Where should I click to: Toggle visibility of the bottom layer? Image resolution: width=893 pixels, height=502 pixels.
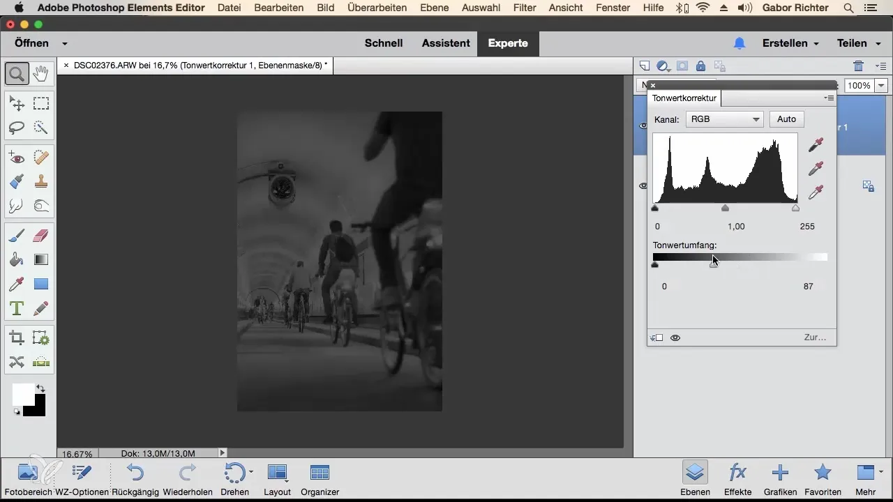(x=643, y=186)
